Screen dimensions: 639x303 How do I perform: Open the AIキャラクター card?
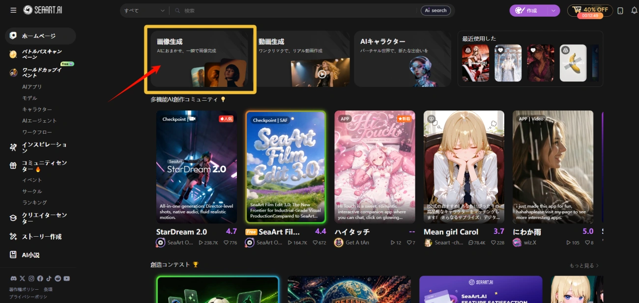click(403, 59)
